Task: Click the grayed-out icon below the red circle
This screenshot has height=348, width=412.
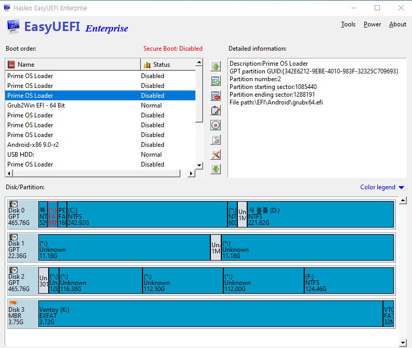Action: tap(216, 140)
